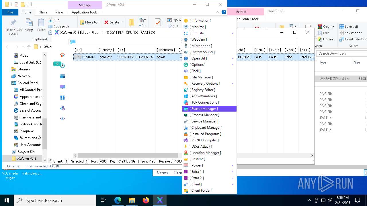Image resolution: width=367 pixels, height=206 pixels.
Task: Open Firefox from the taskbar
Action: tap(146, 200)
